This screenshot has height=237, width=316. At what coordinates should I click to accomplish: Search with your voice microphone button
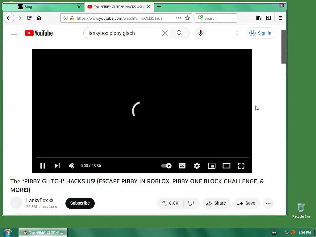point(200,33)
